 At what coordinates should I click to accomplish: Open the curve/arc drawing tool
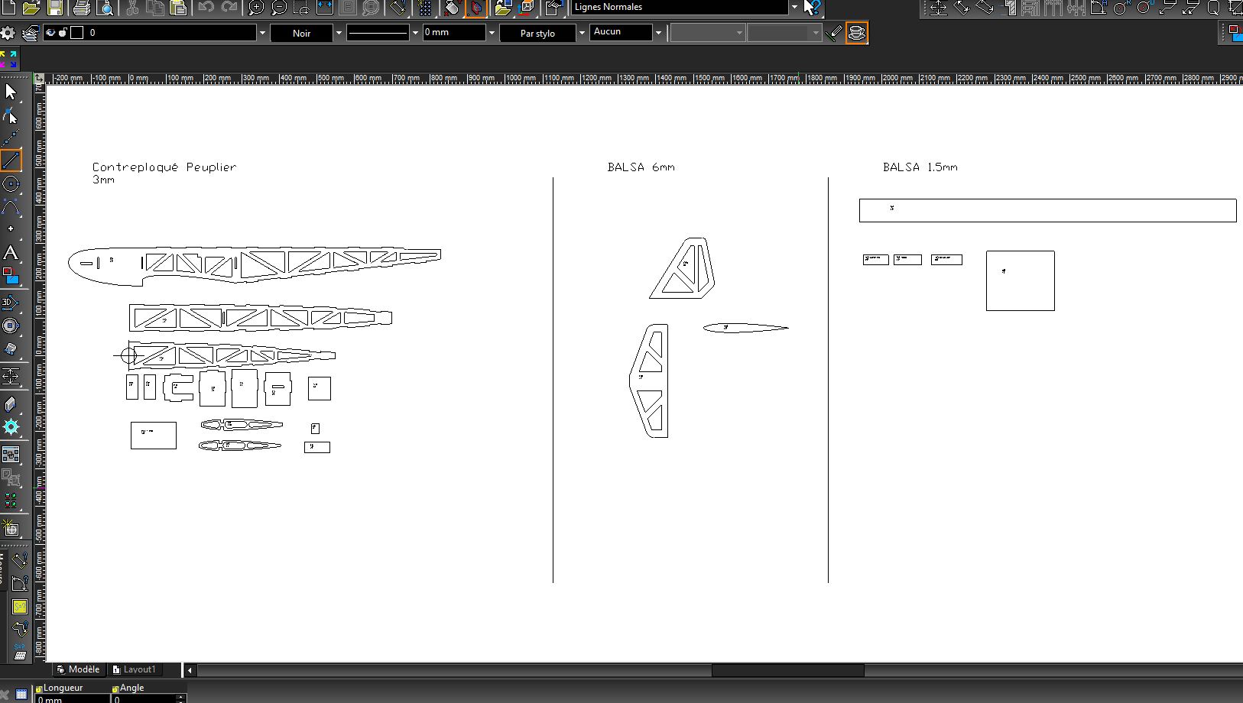tap(11, 206)
